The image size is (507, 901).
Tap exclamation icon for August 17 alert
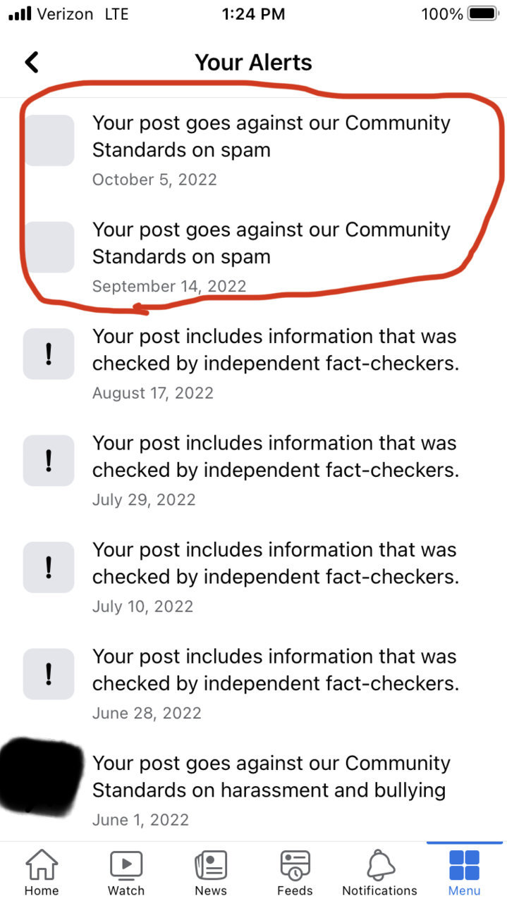click(x=49, y=354)
